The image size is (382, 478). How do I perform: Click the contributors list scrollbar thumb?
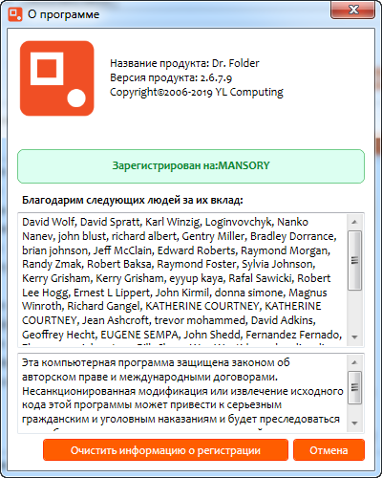(x=354, y=260)
